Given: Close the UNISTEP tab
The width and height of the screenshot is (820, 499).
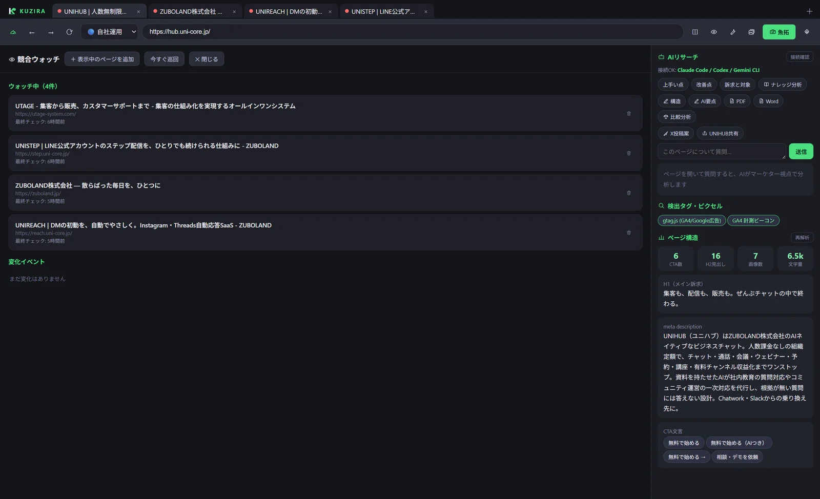Looking at the screenshot, I should (x=426, y=11).
